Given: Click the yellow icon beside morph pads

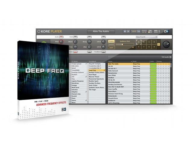Looking at the screenshot, I should pyautogui.click(x=159, y=44).
